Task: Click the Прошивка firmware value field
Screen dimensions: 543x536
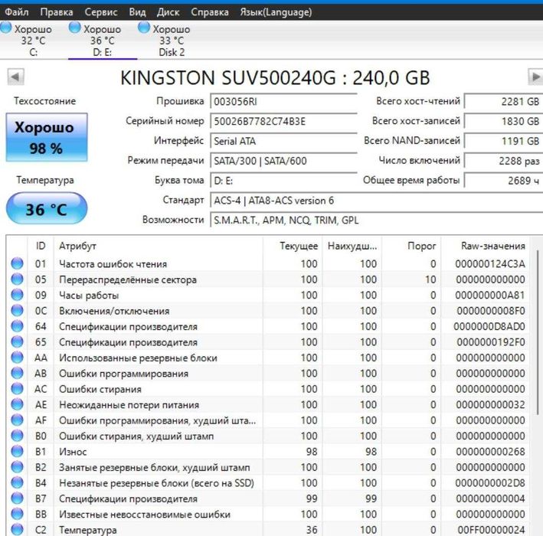Action: point(283,101)
